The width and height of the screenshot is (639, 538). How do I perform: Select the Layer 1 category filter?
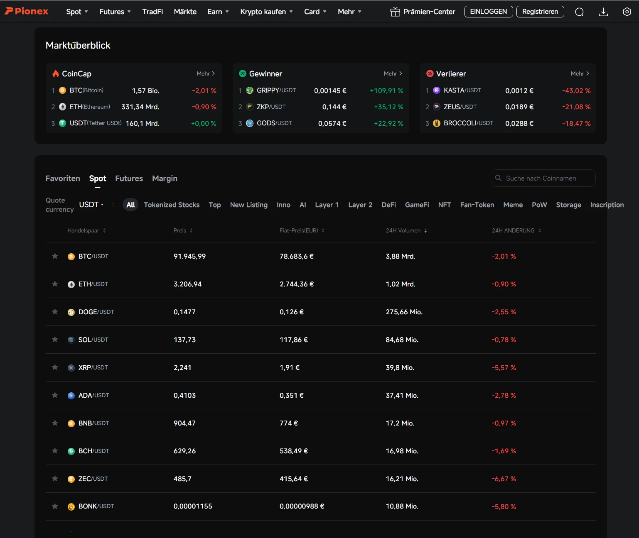coord(327,205)
